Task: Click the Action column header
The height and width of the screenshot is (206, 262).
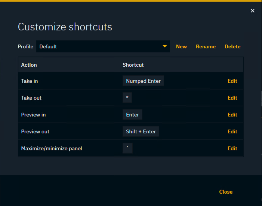Action: (29, 65)
